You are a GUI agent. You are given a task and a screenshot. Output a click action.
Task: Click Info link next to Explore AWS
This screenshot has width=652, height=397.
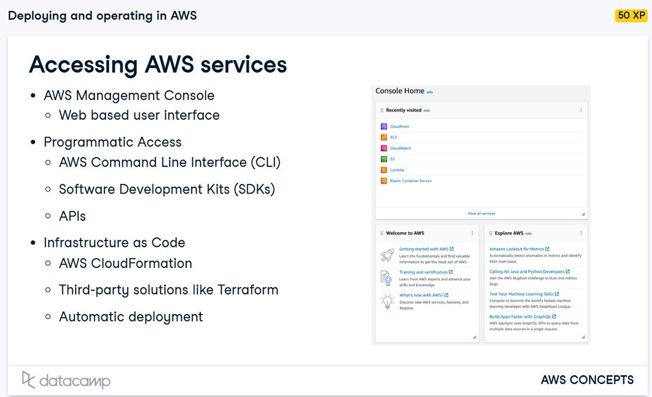pos(529,234)
